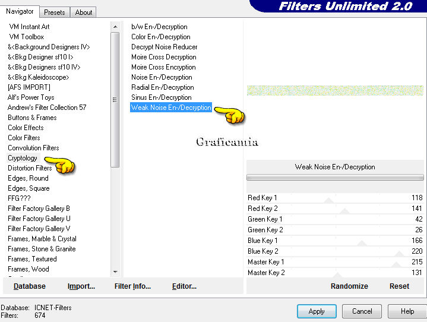Select &<Bkg Designer sf10 I> category
Image resolution: width=427 pixels, height=322 pixels.
pyautogui.click(x=40, y=57)
